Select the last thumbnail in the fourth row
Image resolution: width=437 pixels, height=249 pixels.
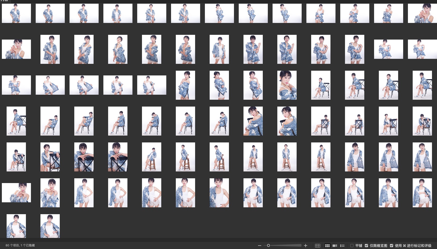422,121
